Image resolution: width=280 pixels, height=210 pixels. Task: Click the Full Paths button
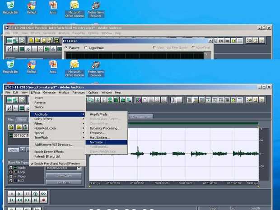click(x=64, y=182)
